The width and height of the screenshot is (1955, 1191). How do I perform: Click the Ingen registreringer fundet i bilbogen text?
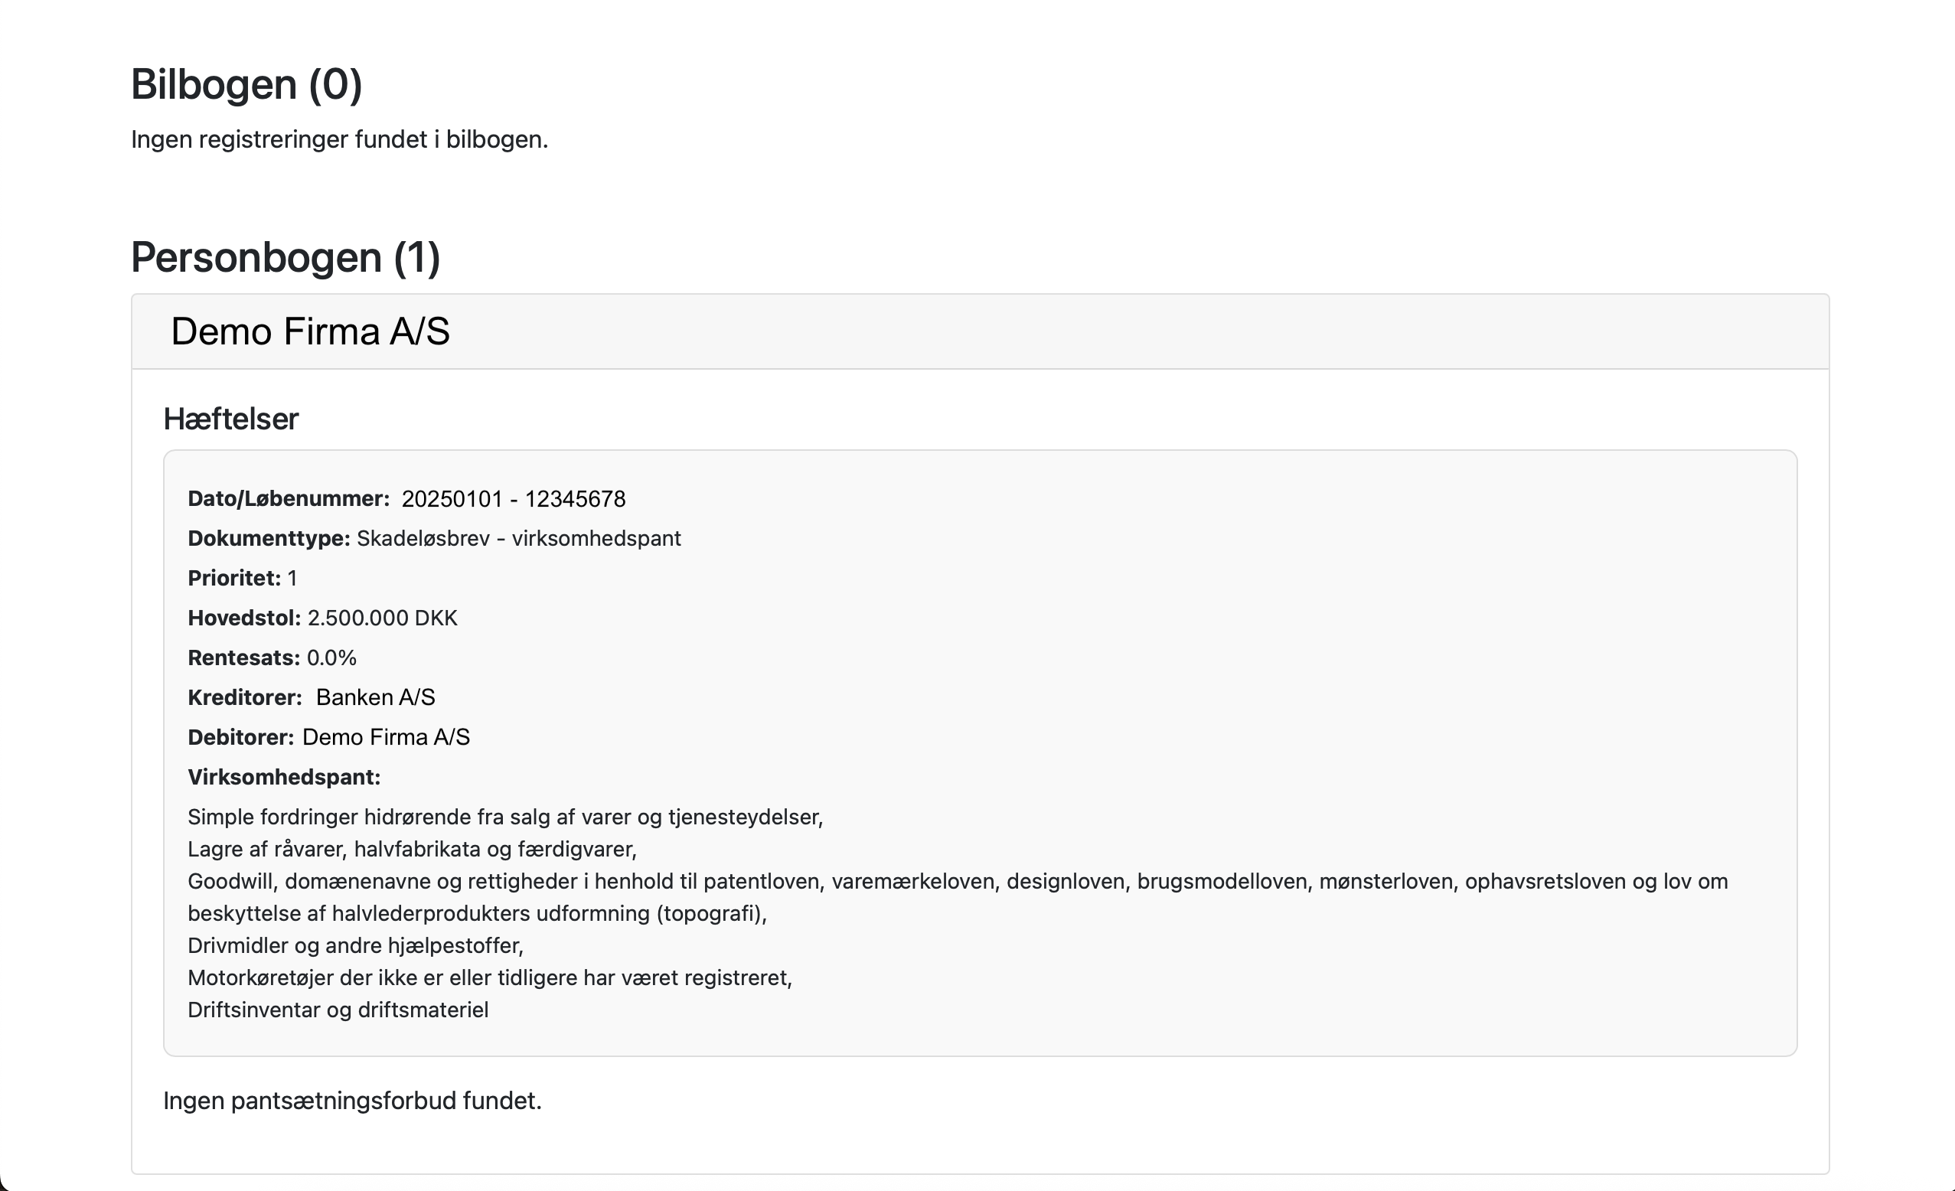pyautogui.click(x=340, y=139)
